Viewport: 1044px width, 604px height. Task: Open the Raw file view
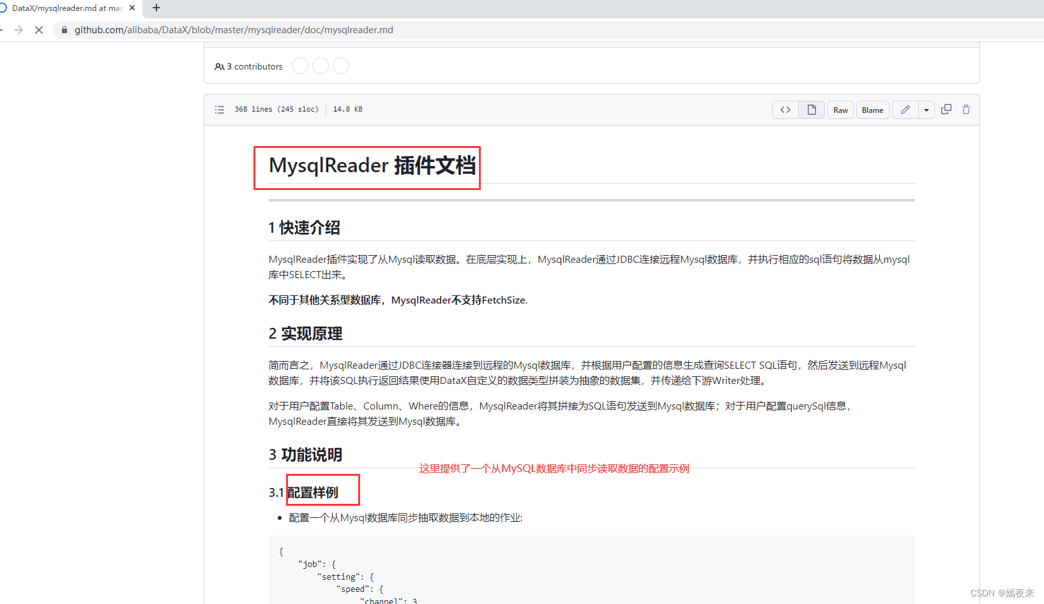(840, 110)
